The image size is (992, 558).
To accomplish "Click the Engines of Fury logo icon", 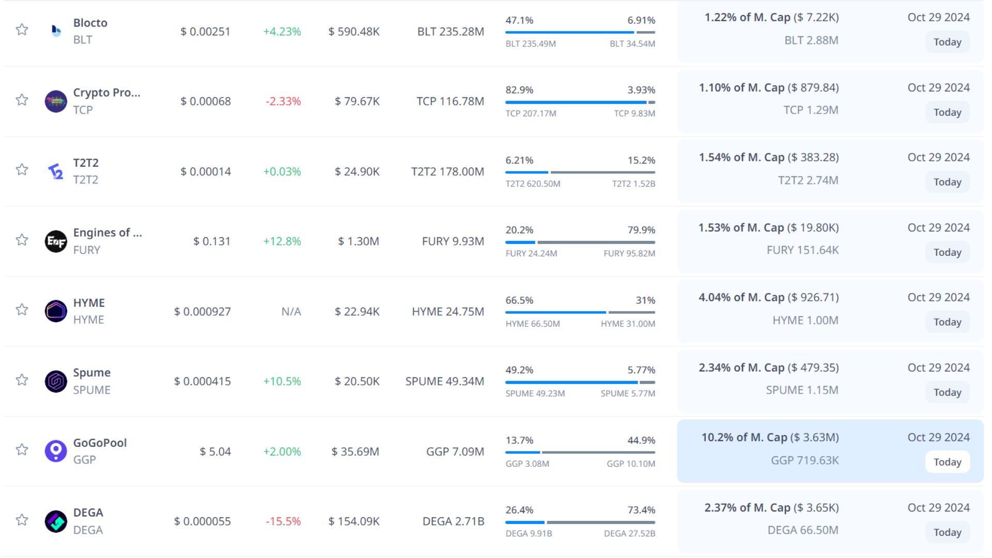I will pyautogui.click(x=56, y=241).
